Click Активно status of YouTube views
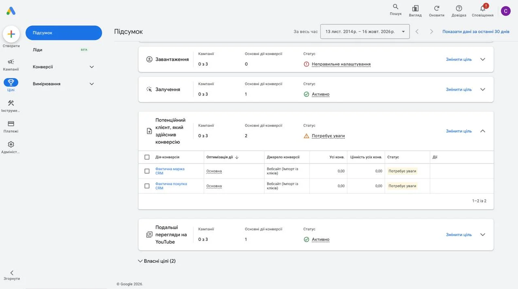The image size is (518, 289). [321, 240]
